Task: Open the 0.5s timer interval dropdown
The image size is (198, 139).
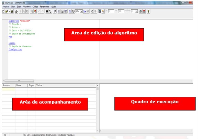Action: click(x=81, y=11)
